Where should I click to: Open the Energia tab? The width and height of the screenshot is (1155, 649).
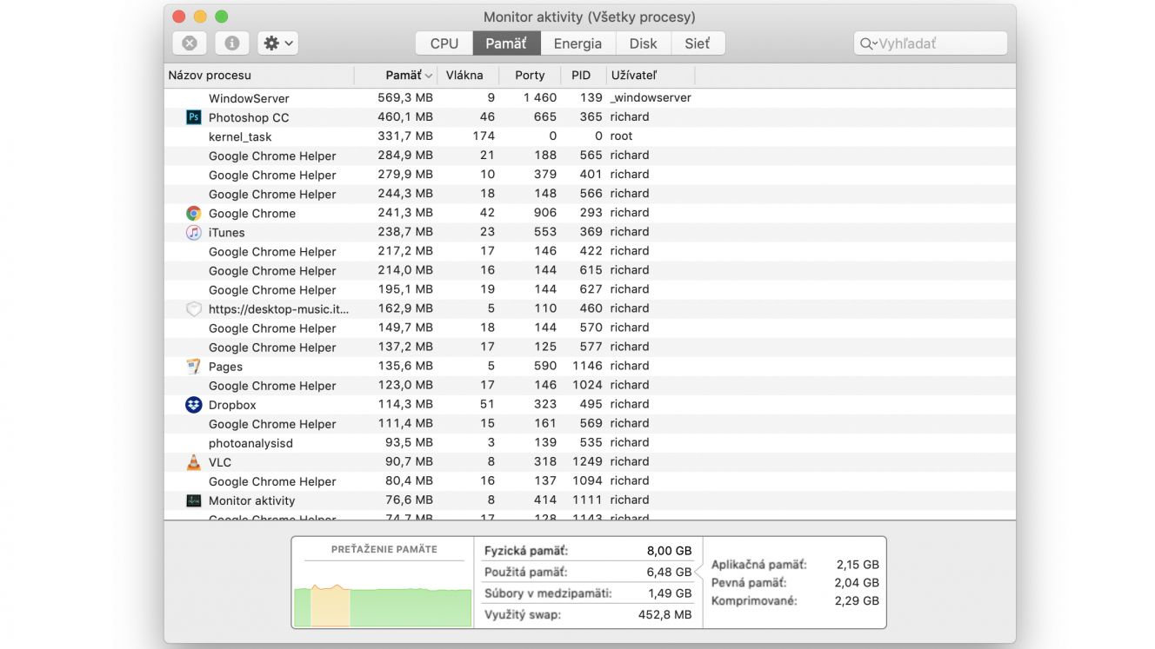coord(577,43)
